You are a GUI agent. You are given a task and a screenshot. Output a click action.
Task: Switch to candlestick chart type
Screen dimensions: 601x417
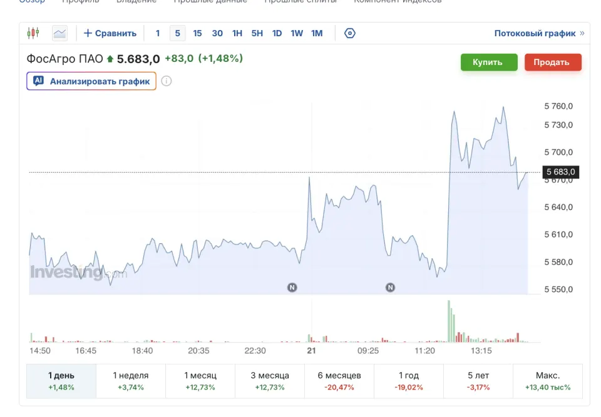(33, 33)
